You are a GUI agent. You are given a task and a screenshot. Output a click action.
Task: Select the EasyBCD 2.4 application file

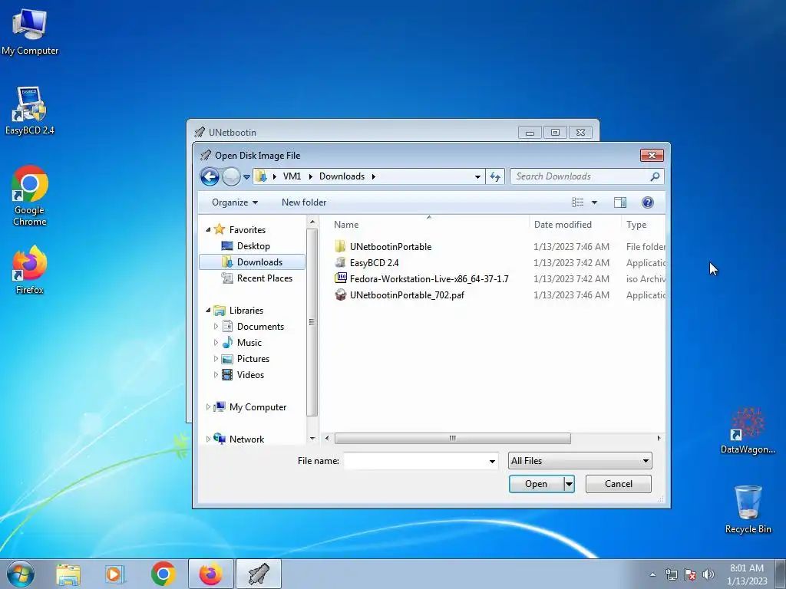click(x=374, y=262)
